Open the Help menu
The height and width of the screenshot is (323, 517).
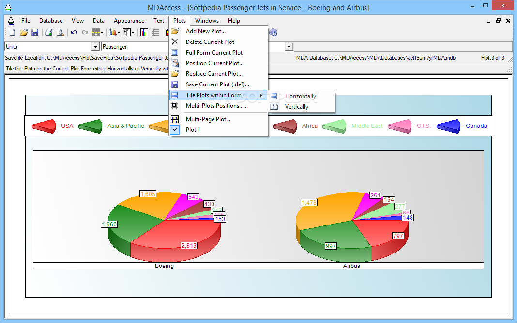pos(234,21)
